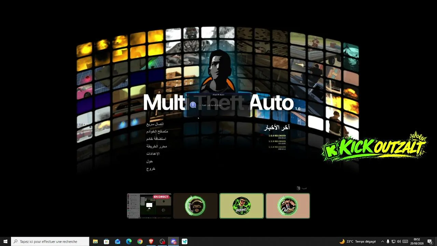
Task: Select the BABANO7 participant tile
Action: [242, 206]
